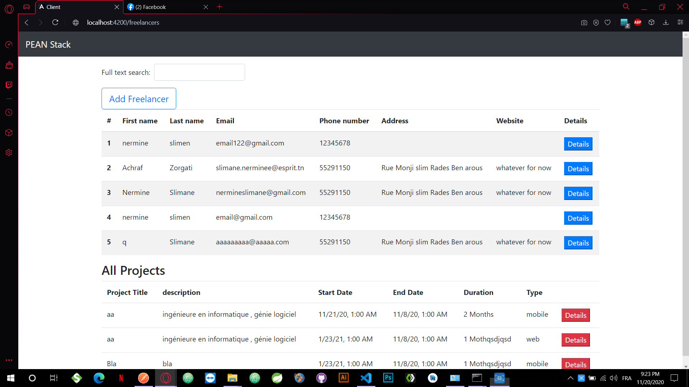Image resolution: width=689 pixels, height=387 pixels.
Task: Expand the system tray hidden icons chevron
Action: point(570,378)
